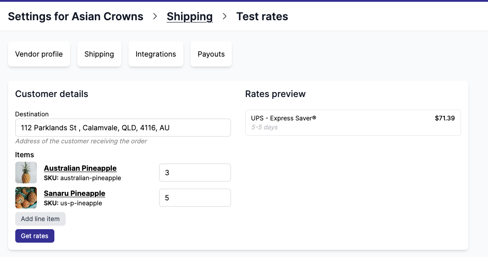Click the breadcrumb chevron before Test rates
The height and width of the screenshot is (257, 488).
(225, 17)
